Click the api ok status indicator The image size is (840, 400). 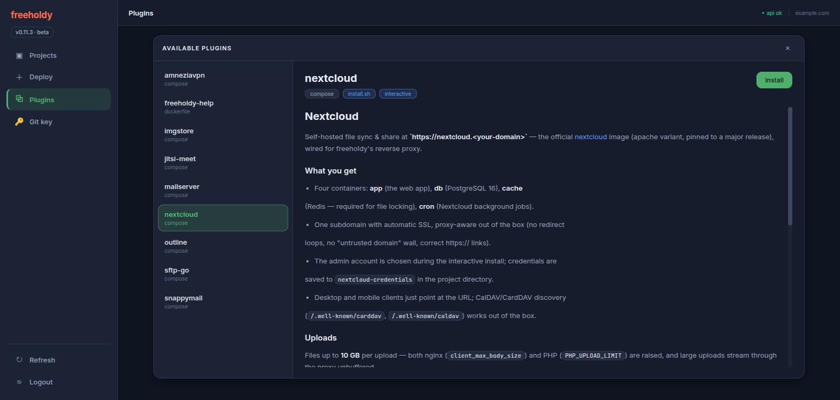tap(771, 13)
